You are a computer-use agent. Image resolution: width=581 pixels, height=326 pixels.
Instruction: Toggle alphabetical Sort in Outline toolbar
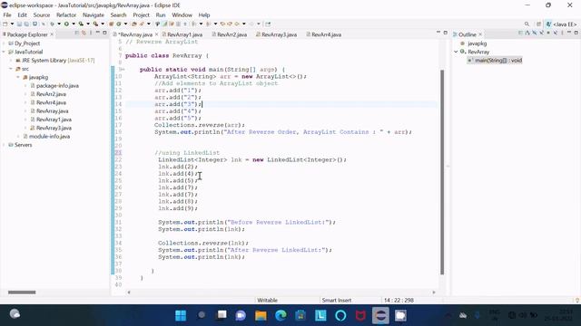527,33
